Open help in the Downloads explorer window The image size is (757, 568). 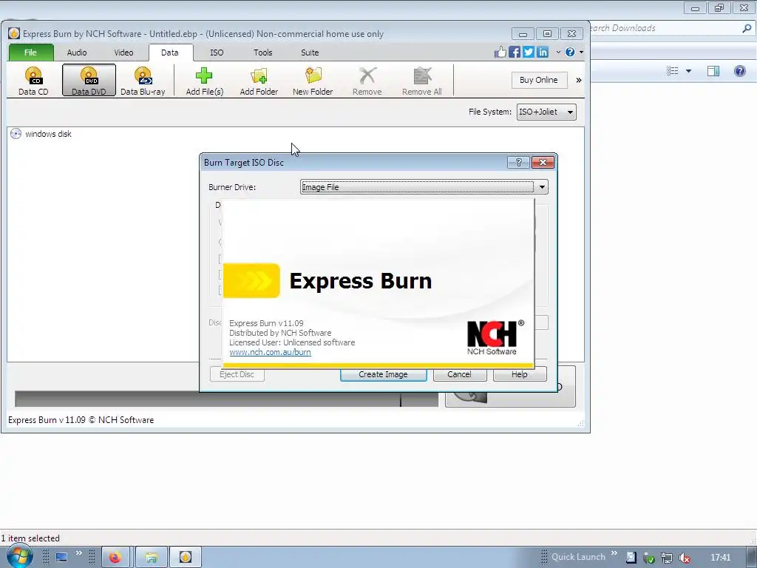click(x=739, y=71)
